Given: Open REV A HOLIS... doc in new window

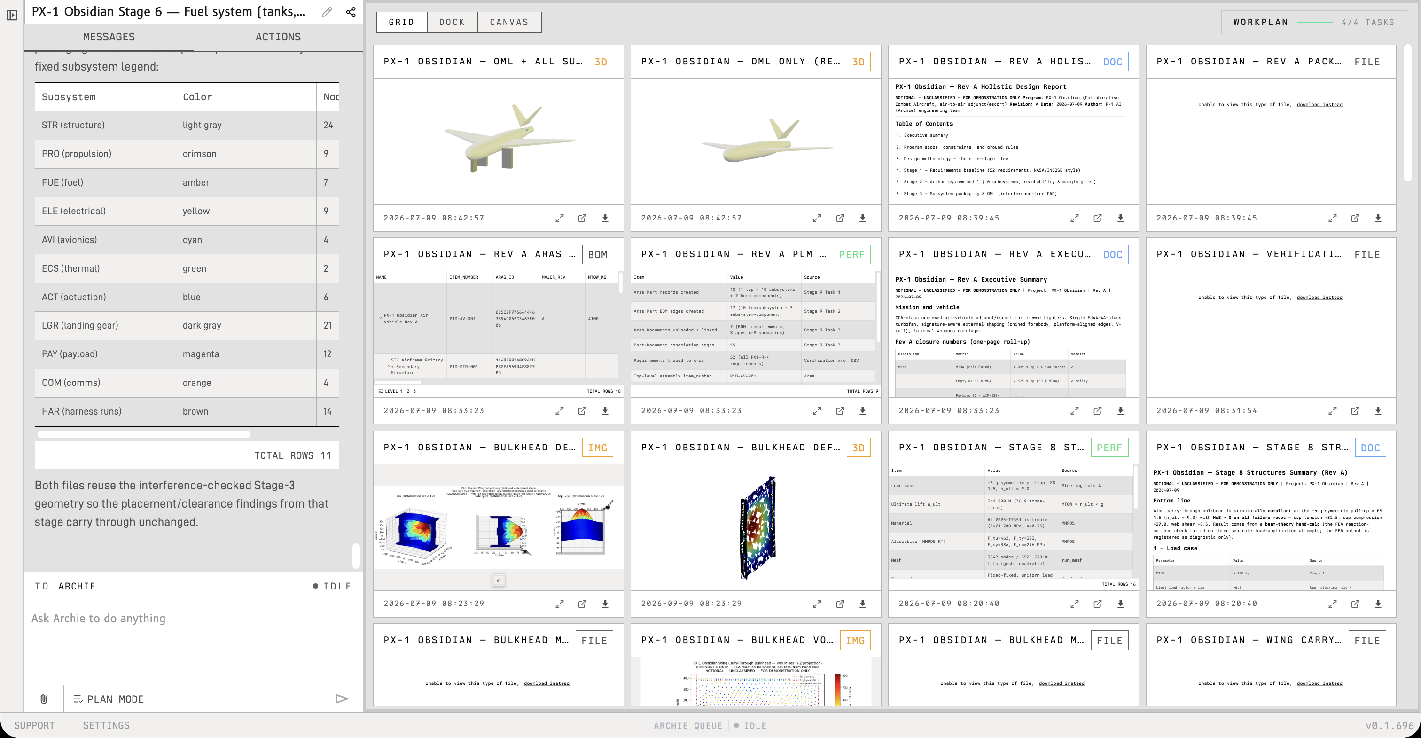Looking at the screenshot, I should pos(1098,218).
